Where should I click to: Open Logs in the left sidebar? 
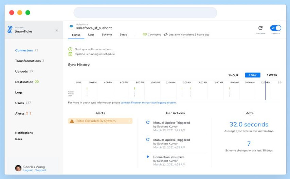tap(19, 92)
